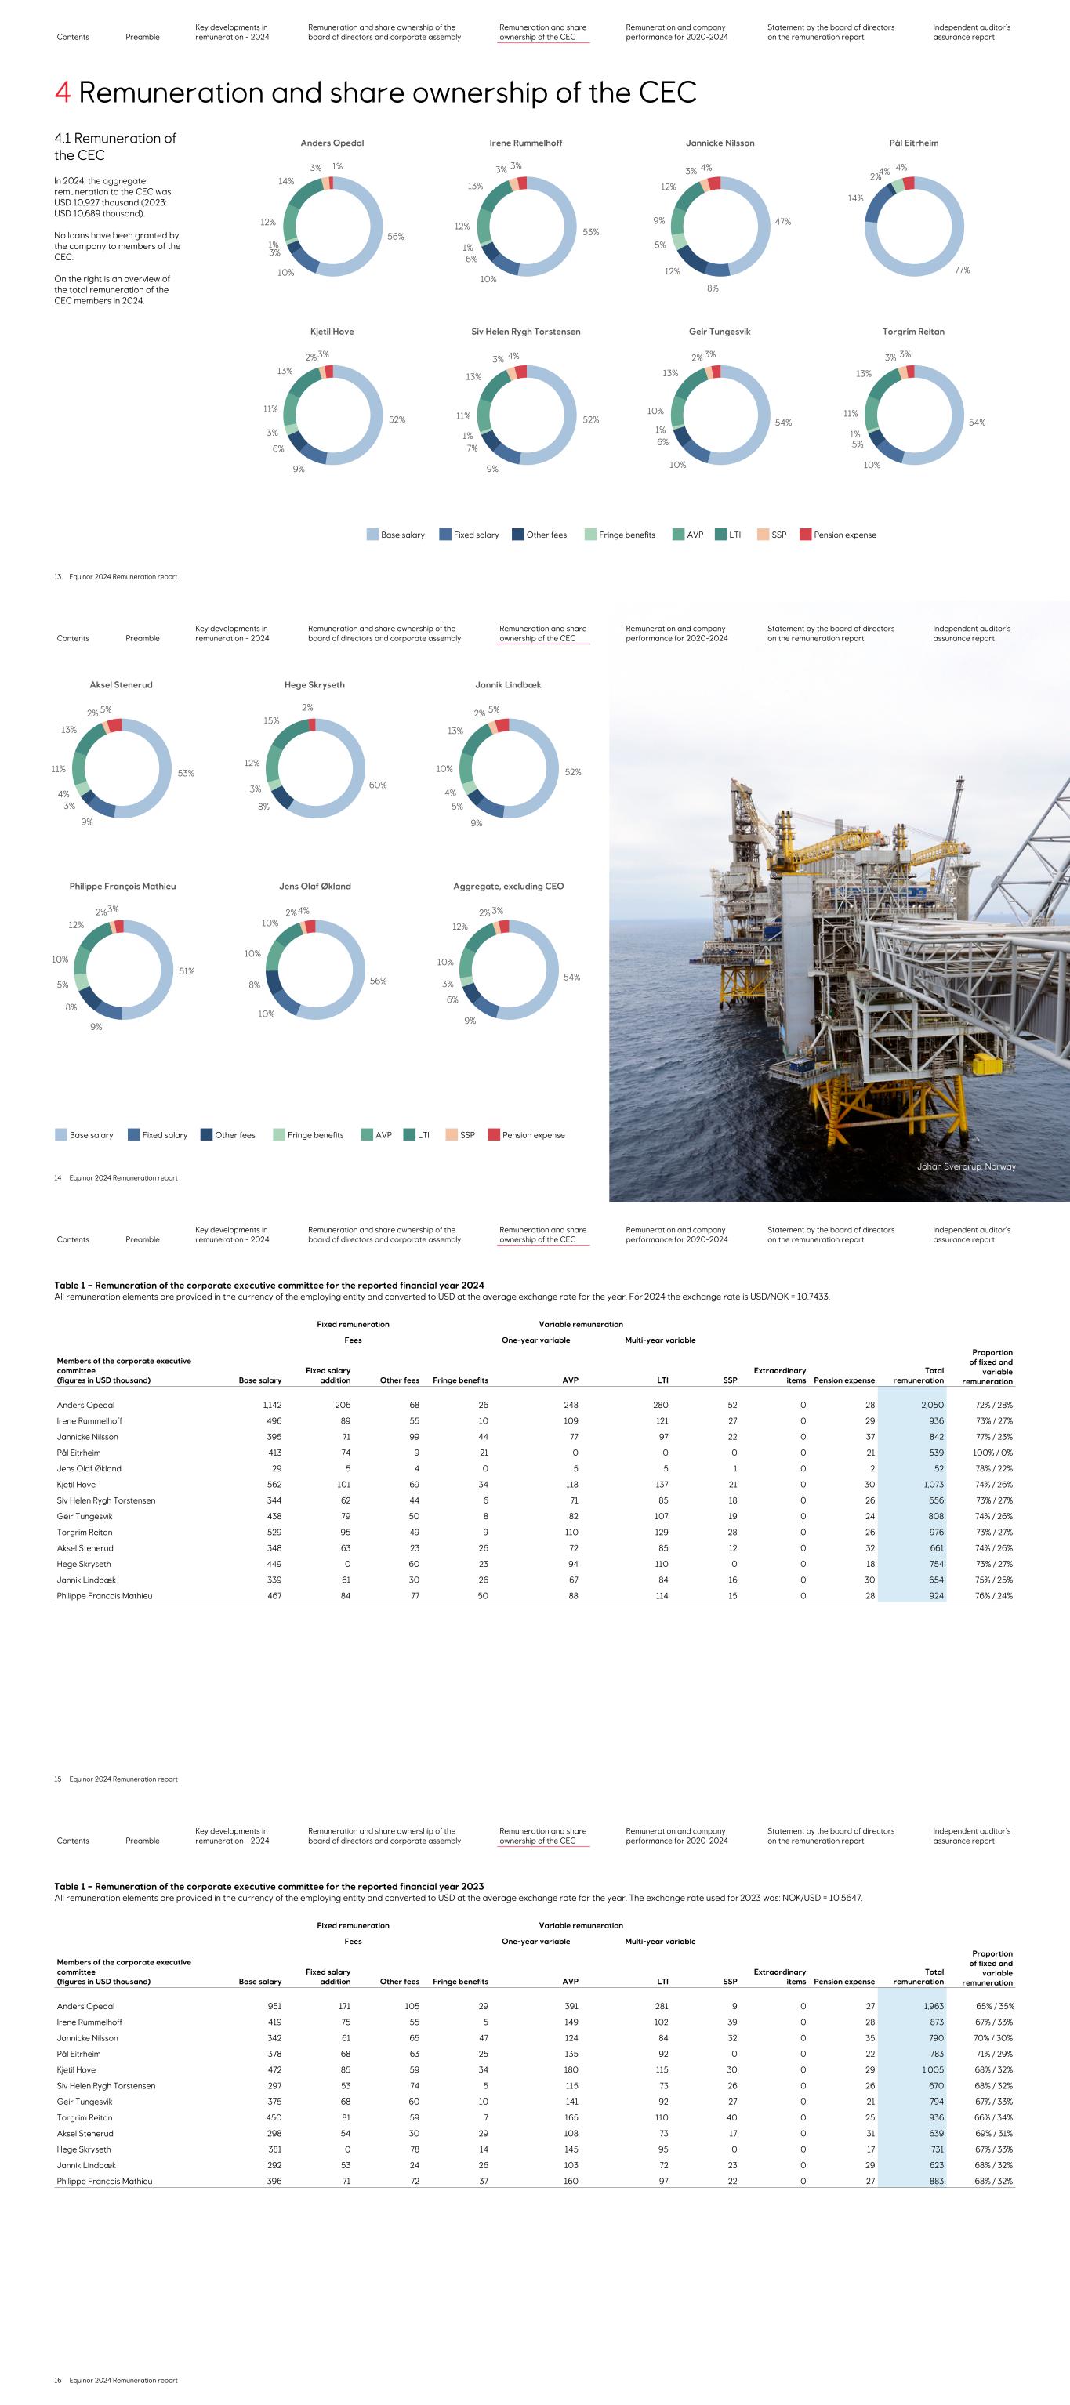
Task: Click the Base salary legend swatch on page 13
Action: tap(372, 535)
